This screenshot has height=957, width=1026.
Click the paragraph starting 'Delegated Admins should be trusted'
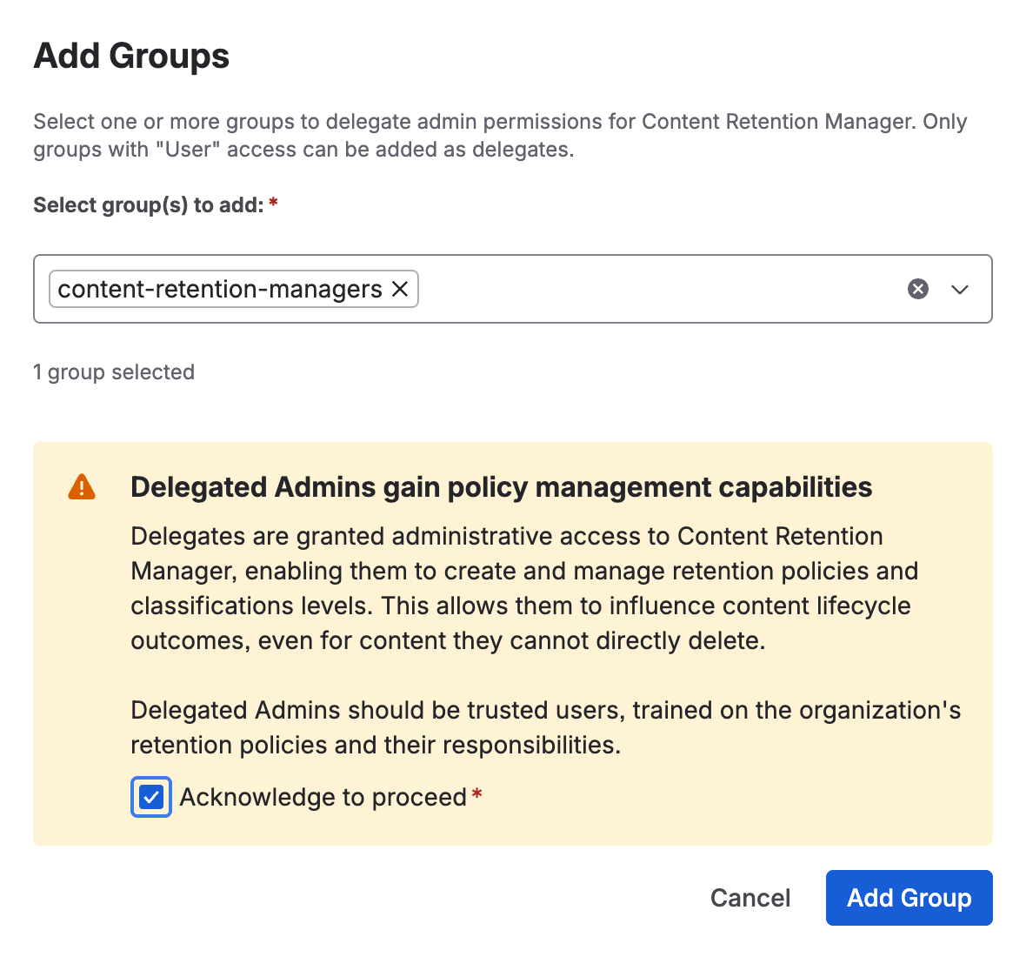(545, 727)
